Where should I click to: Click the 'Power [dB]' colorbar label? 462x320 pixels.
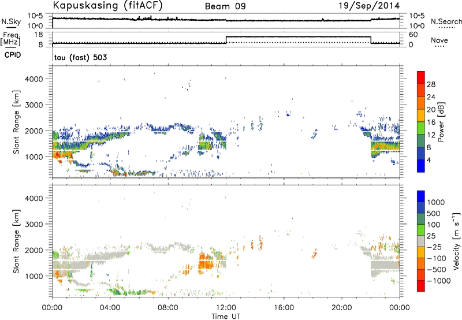point(441,122)
